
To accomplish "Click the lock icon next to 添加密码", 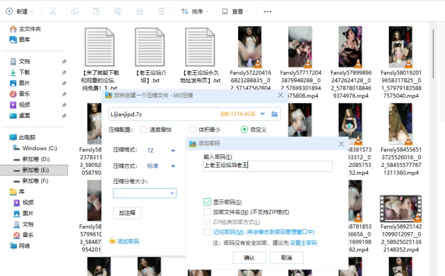I will point(112,241).
